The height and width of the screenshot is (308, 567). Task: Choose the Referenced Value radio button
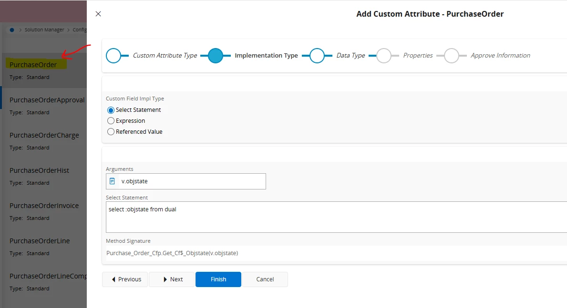[x=111, y=132]
